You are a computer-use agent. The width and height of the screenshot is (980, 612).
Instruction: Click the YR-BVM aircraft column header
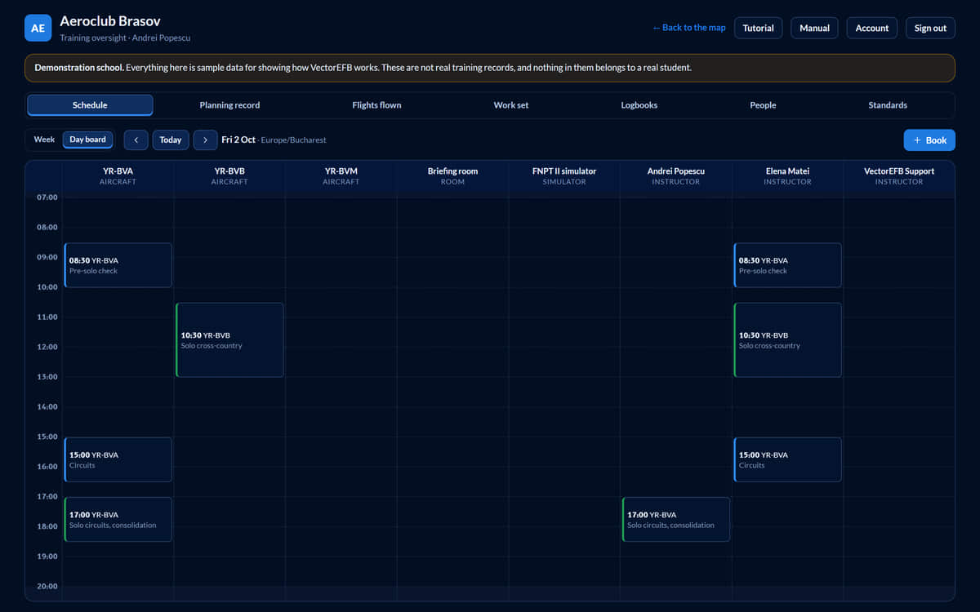pos(341,176)
